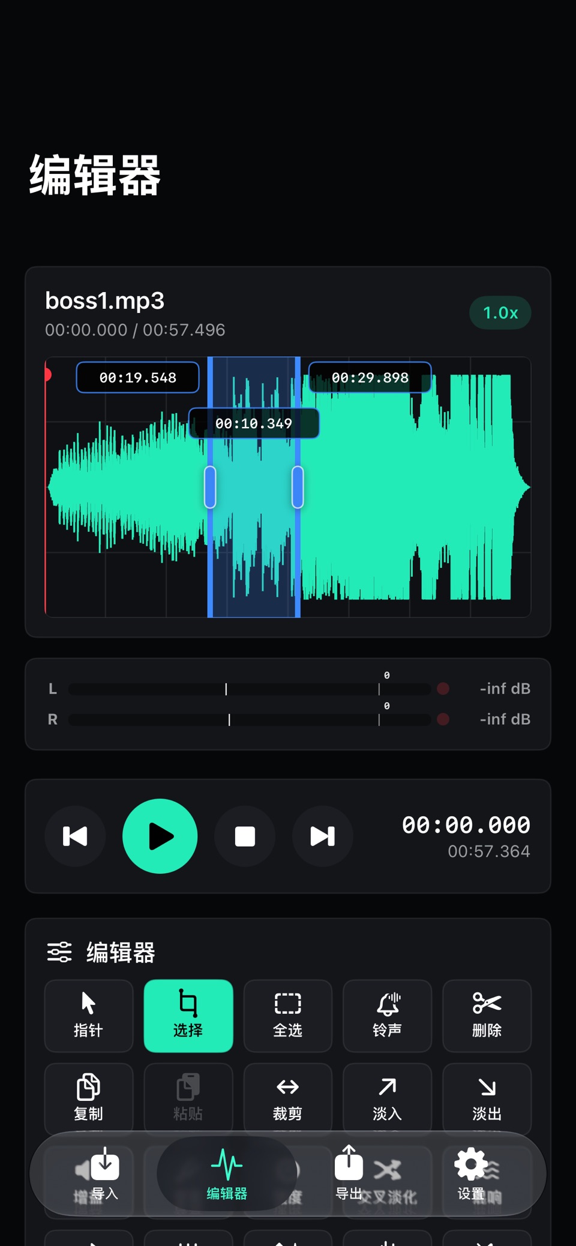The width and height of the screenshot is (576, 1246).
Task: Start playback with the play button
Action: pos(160,836)
